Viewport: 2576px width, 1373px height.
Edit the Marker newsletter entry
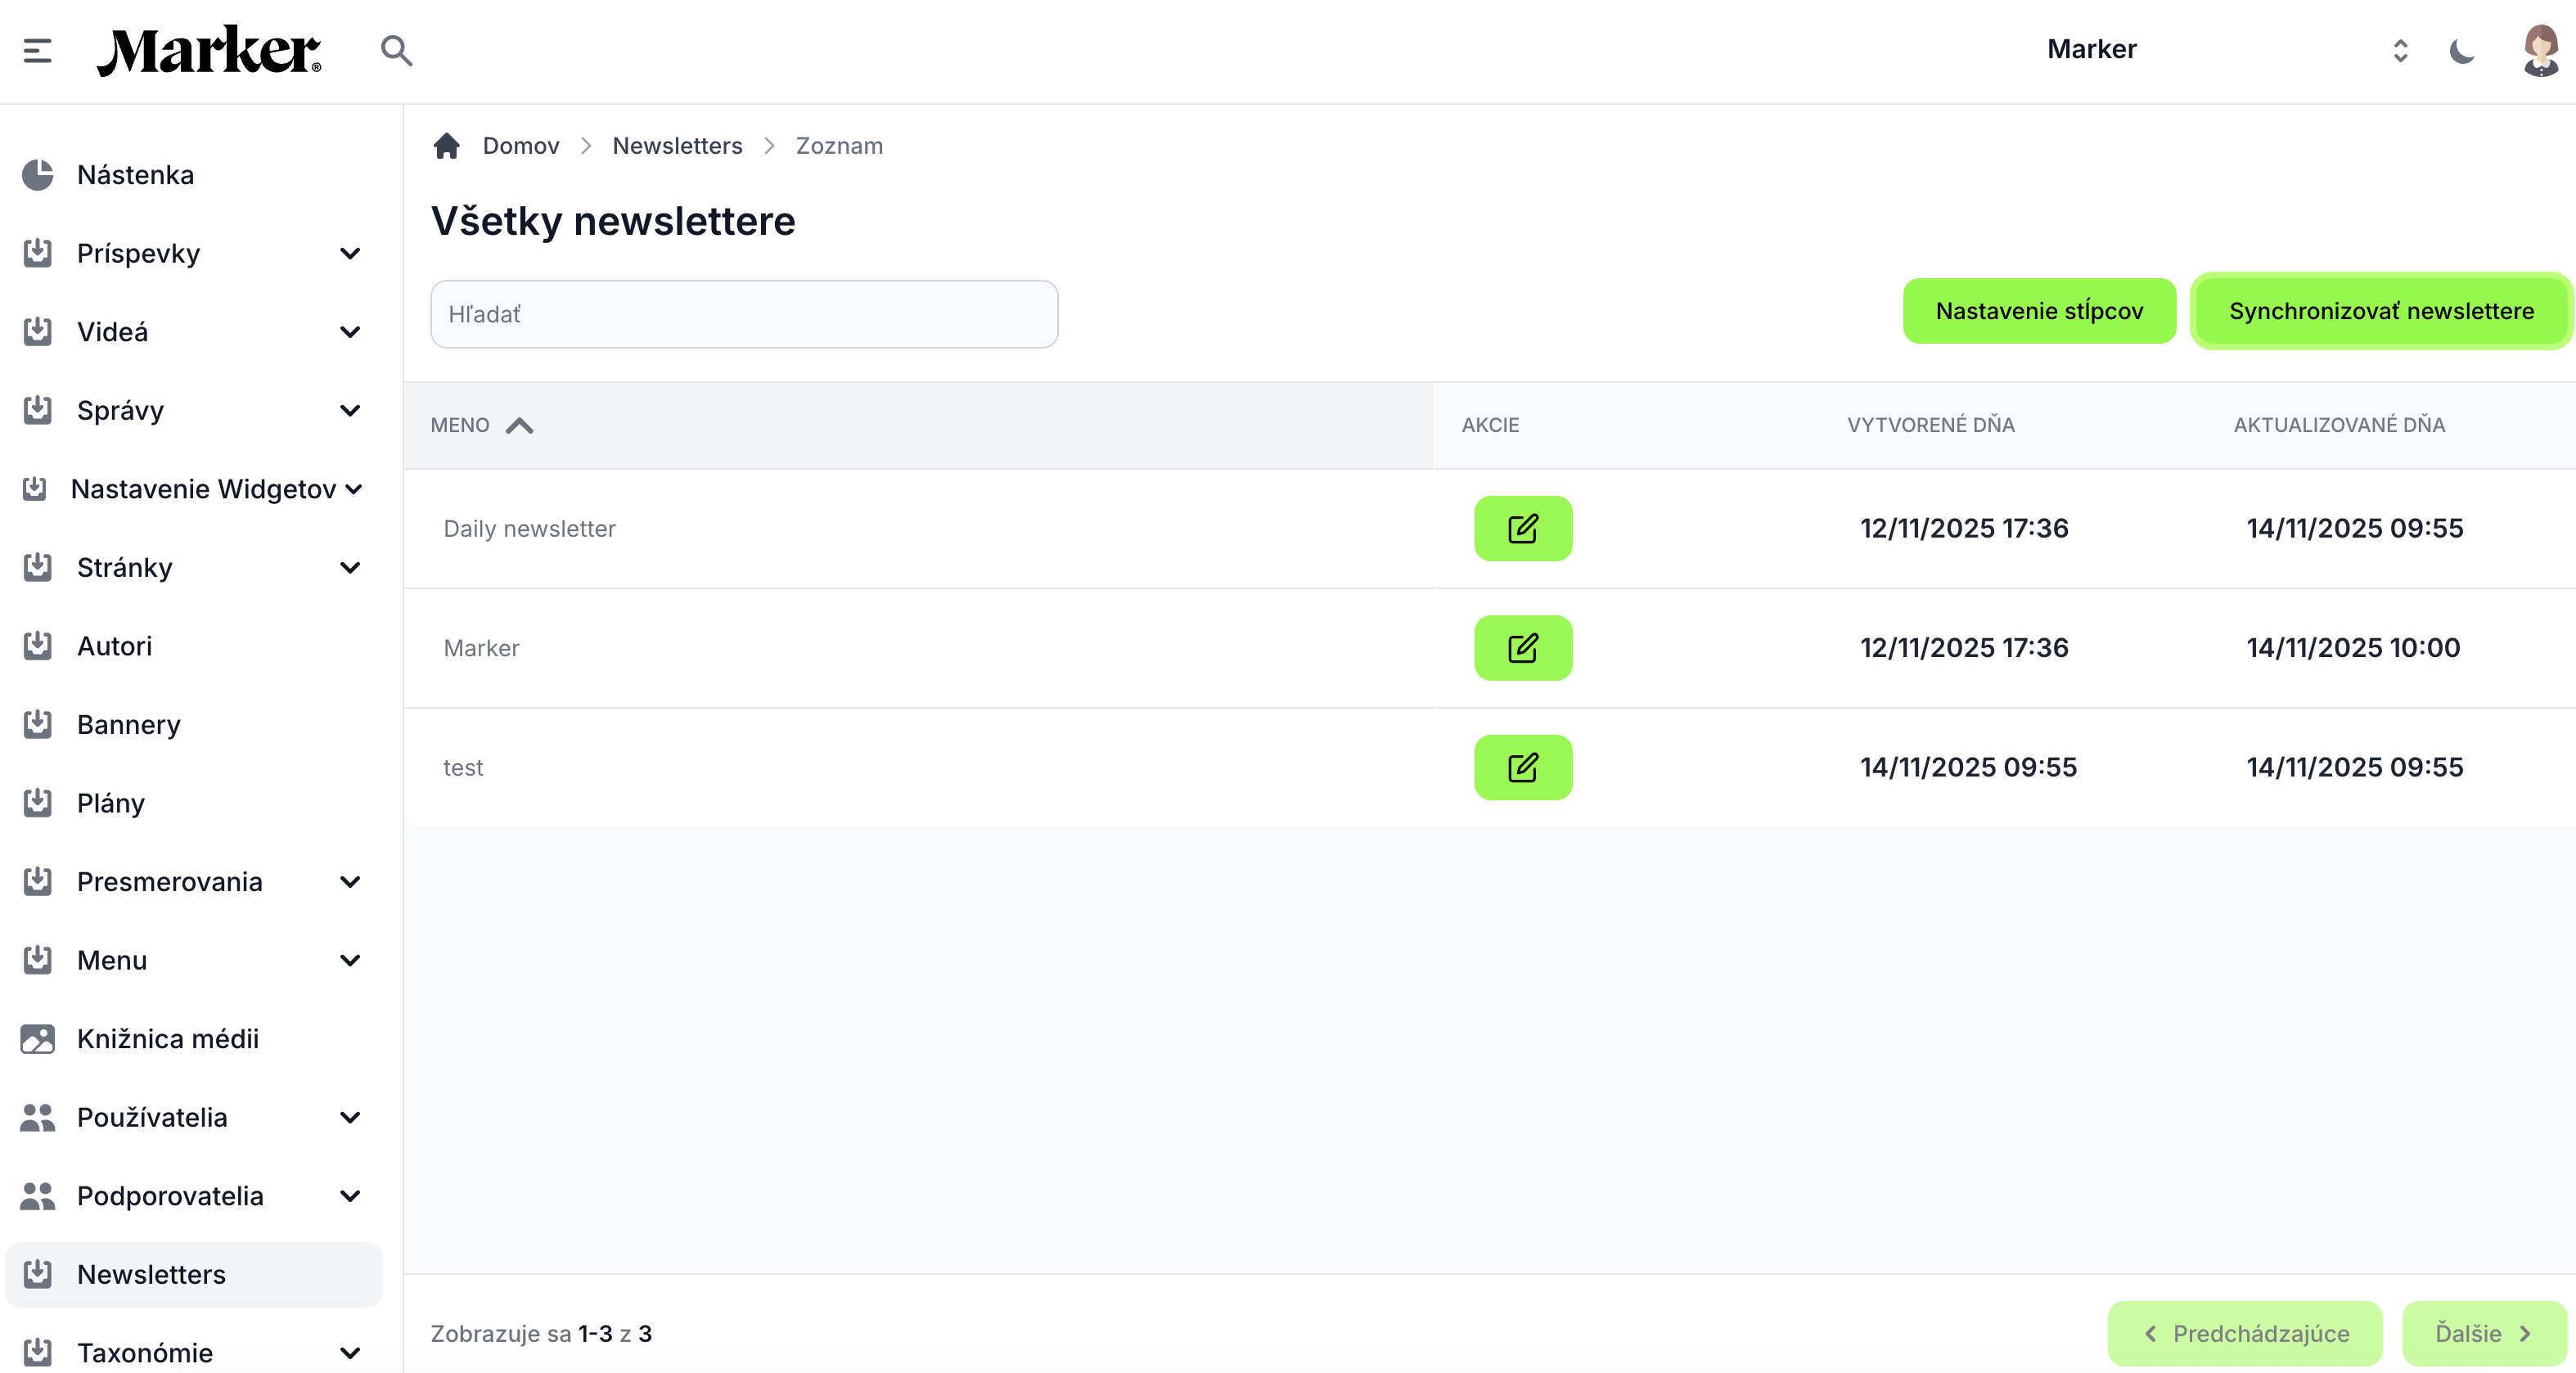[x=1522, y=648]
